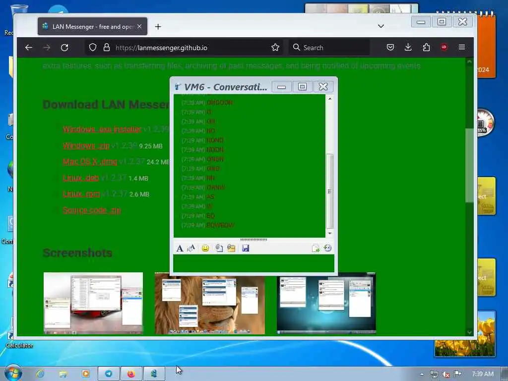
Task: Click the Firefox Search box
Action: tap(329, 48)
